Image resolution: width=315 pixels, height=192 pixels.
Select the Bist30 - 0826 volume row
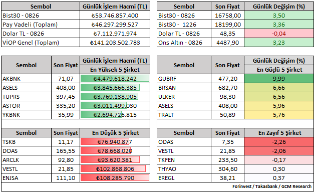point(76,16)
